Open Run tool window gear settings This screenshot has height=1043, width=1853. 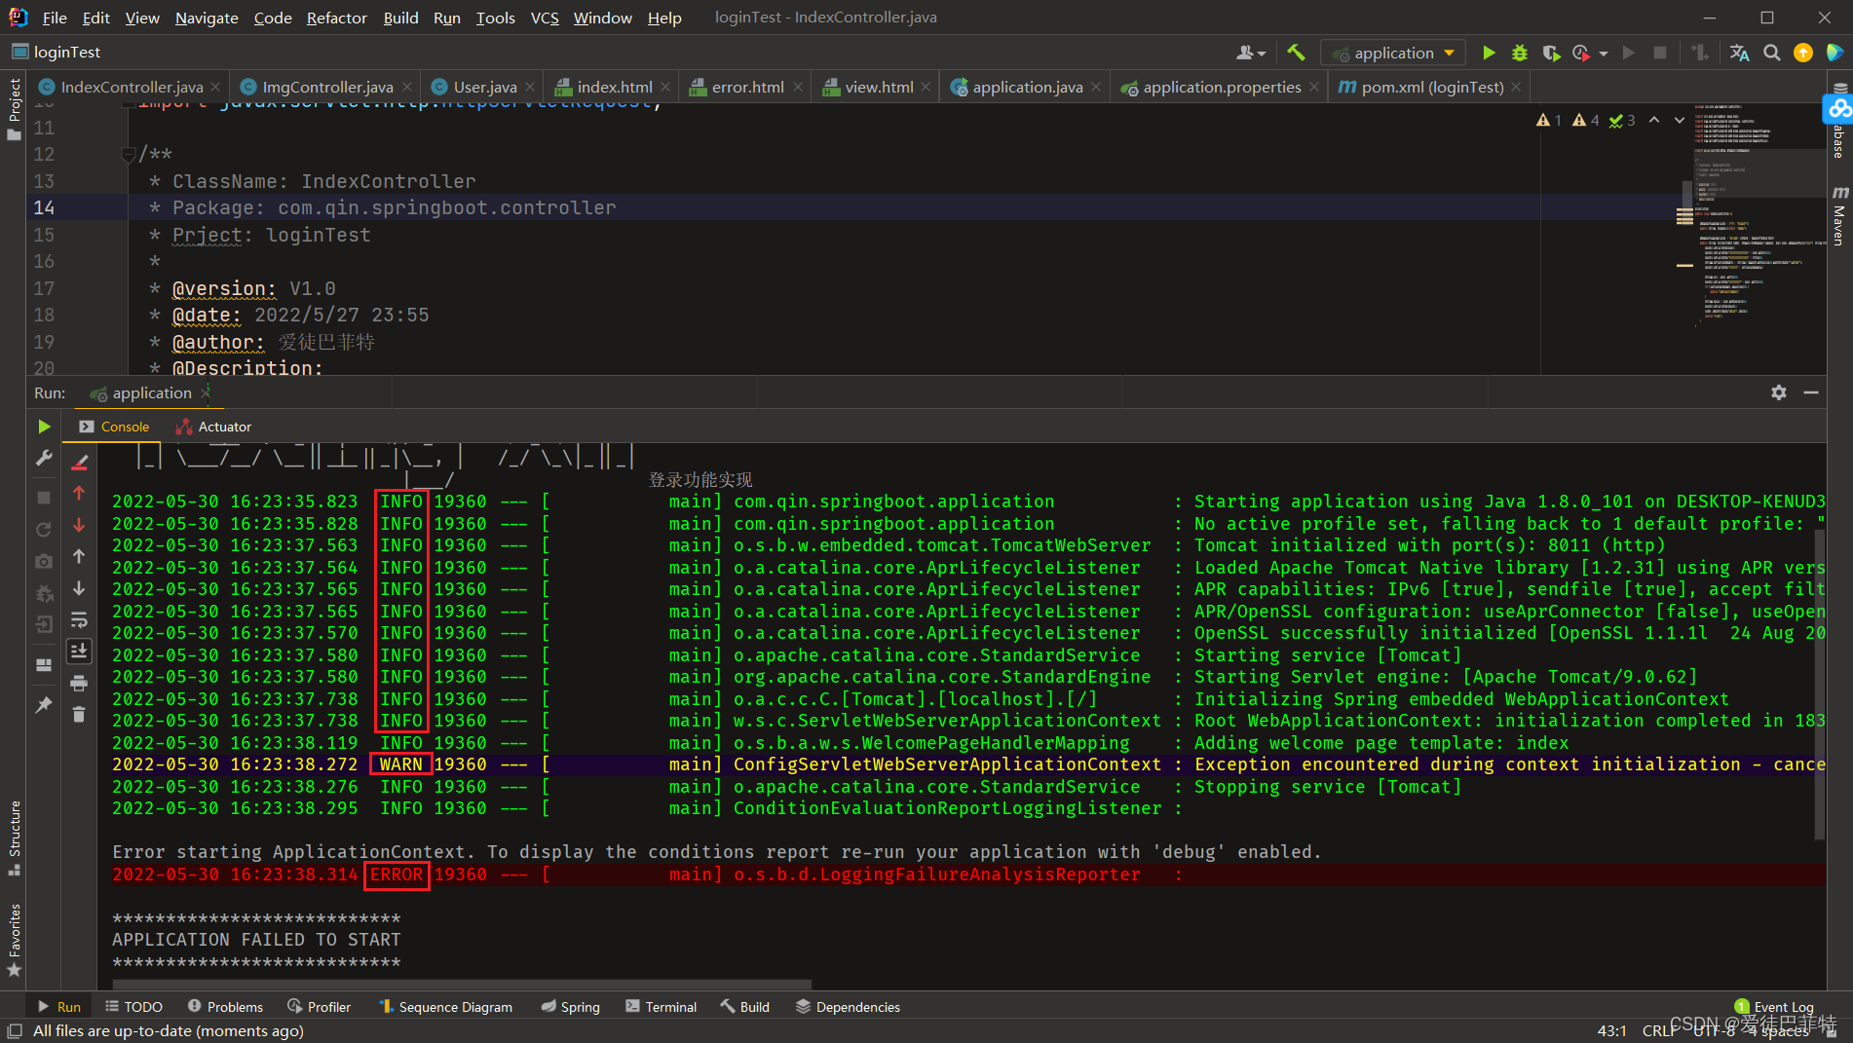coord(1779,392)
